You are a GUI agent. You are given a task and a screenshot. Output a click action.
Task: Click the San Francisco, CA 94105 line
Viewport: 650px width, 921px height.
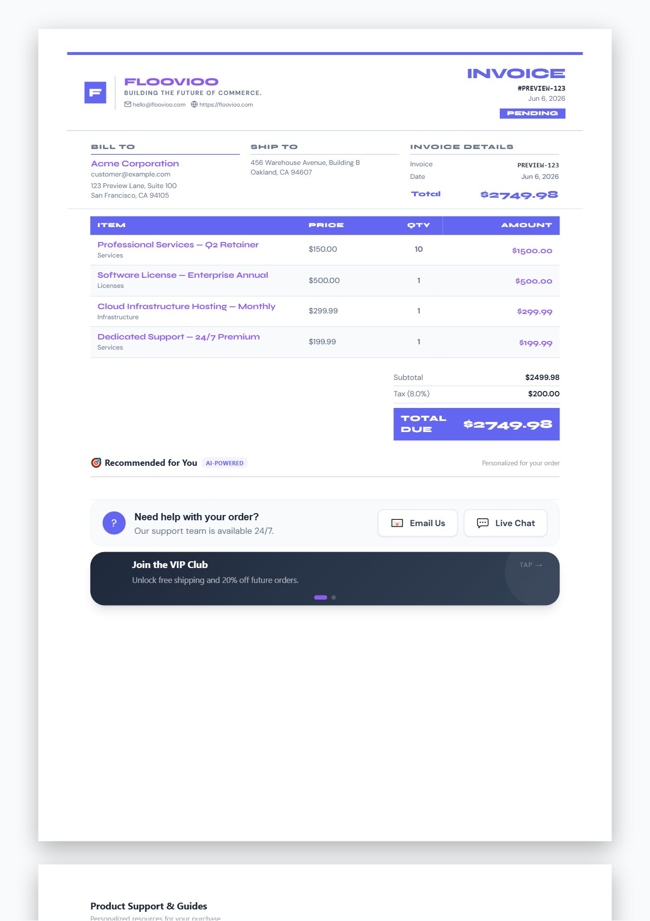pos(130,196)
